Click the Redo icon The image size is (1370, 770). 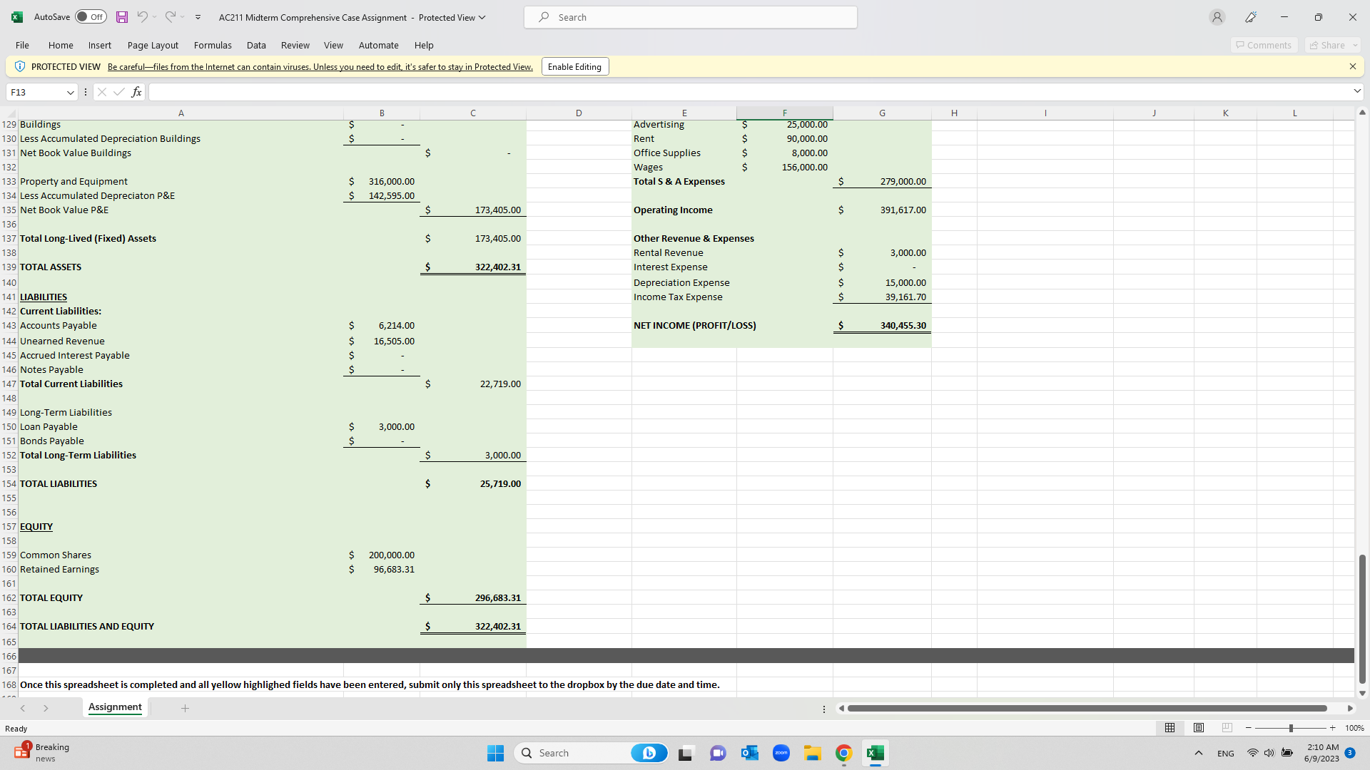170,16
